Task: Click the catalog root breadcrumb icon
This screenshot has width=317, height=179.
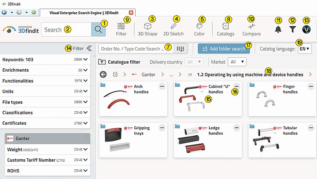Action: tap(115, 75)
